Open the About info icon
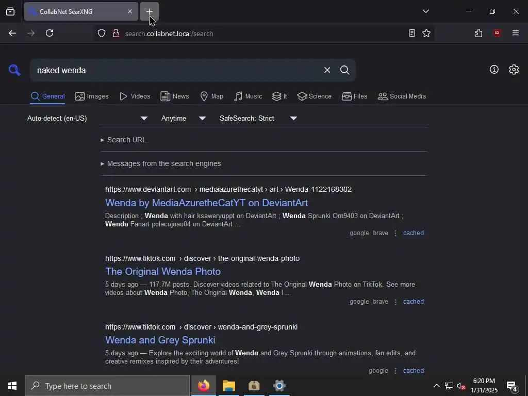 click(x=494, y=70)
